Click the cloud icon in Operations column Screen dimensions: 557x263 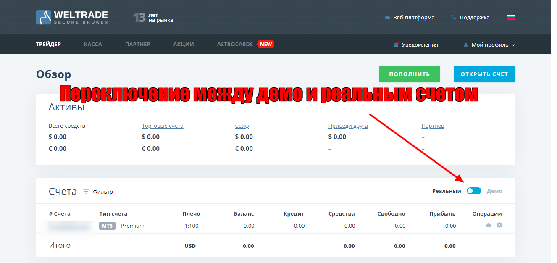pyautogui.click(x=489, y=225)
